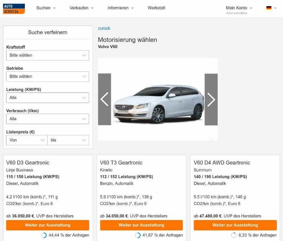This screenshot has height=241, width=283.
Task: Open the Suchen menu
Action: (x=46, y=8)
